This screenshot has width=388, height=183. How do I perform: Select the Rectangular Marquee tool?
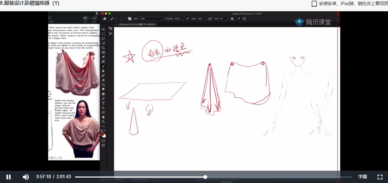tap(103, 34)
